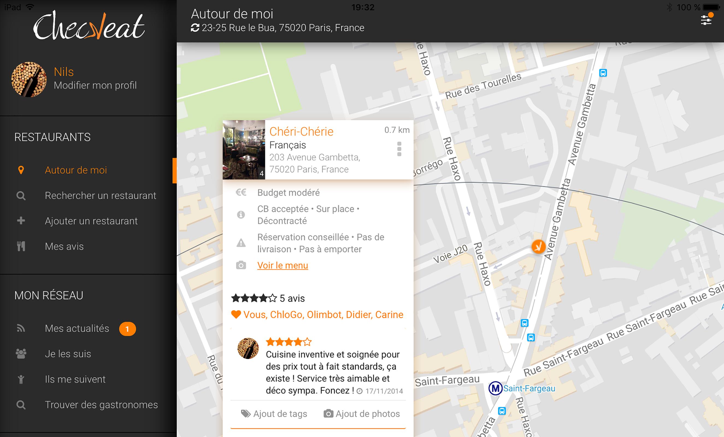Screen dimensions: 724x437
Task: Tap the orange notification badge showing 1
Action: [x=127, y=329]
